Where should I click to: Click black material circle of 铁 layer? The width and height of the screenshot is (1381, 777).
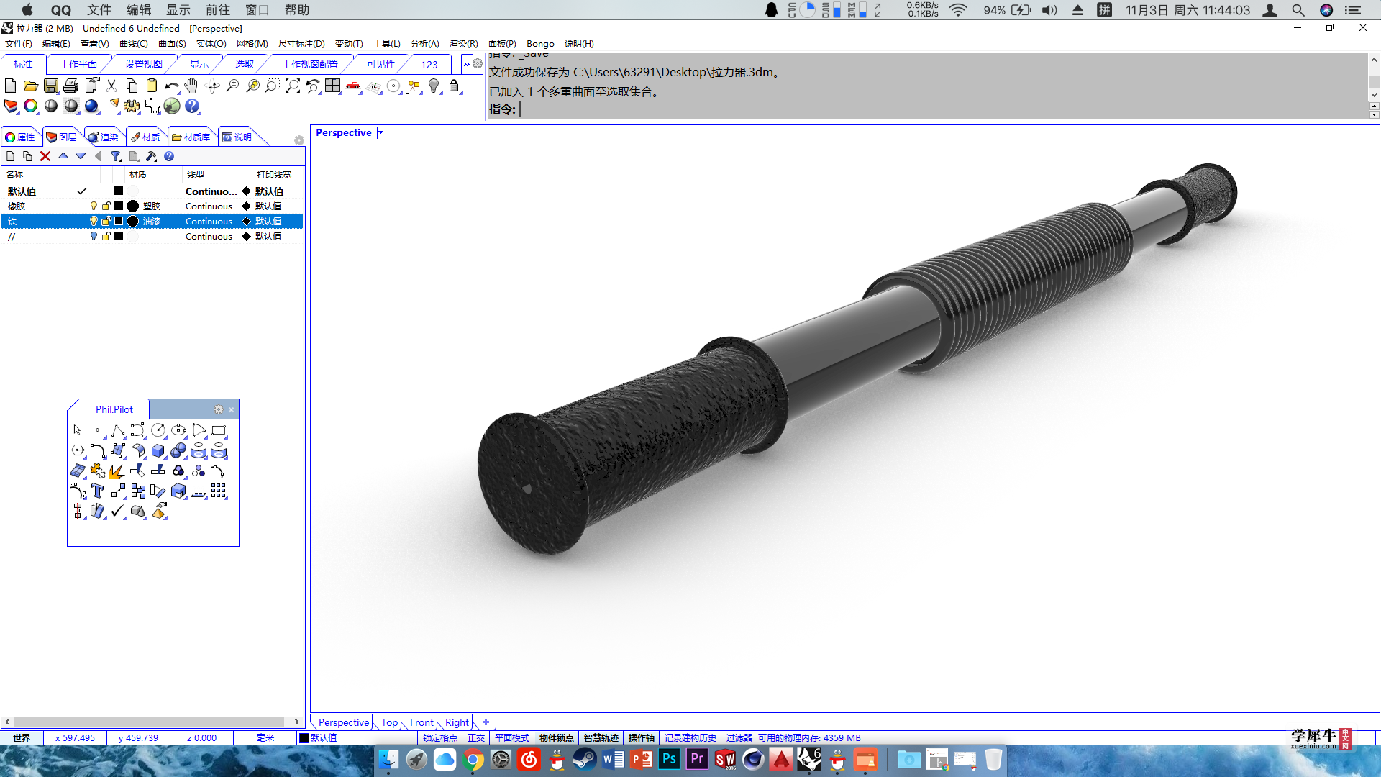point(133,222)
